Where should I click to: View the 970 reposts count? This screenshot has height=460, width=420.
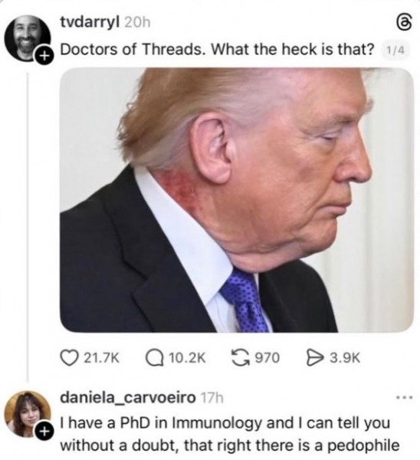[x=267, y=358]
